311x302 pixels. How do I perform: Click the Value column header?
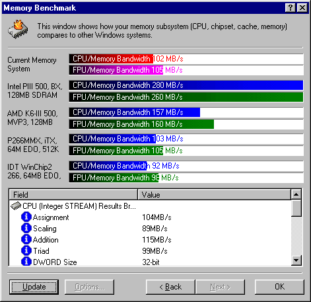click(215, 195)
